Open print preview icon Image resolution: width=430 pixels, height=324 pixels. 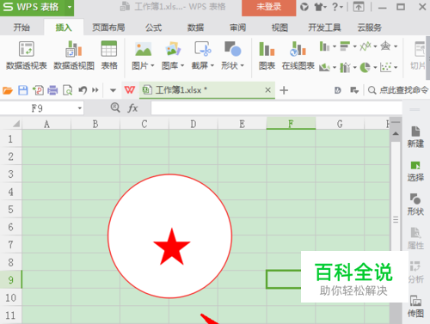68,90
